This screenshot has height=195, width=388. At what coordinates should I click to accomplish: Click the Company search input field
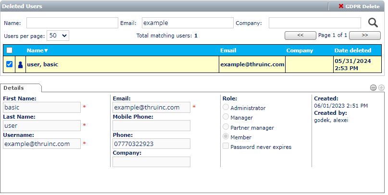pyautogui.click(x=314, y=23)
